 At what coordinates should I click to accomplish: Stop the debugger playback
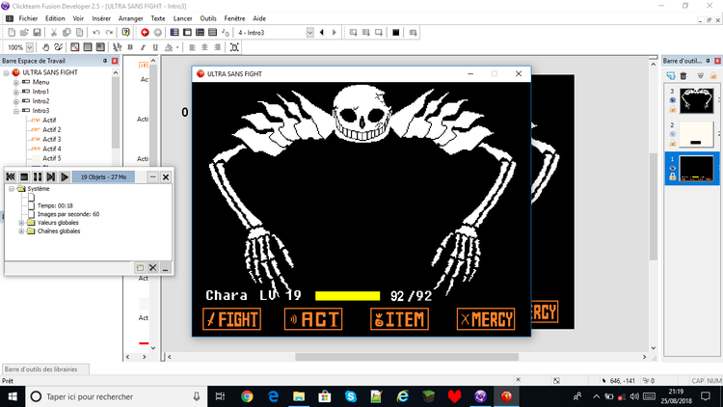24,176
